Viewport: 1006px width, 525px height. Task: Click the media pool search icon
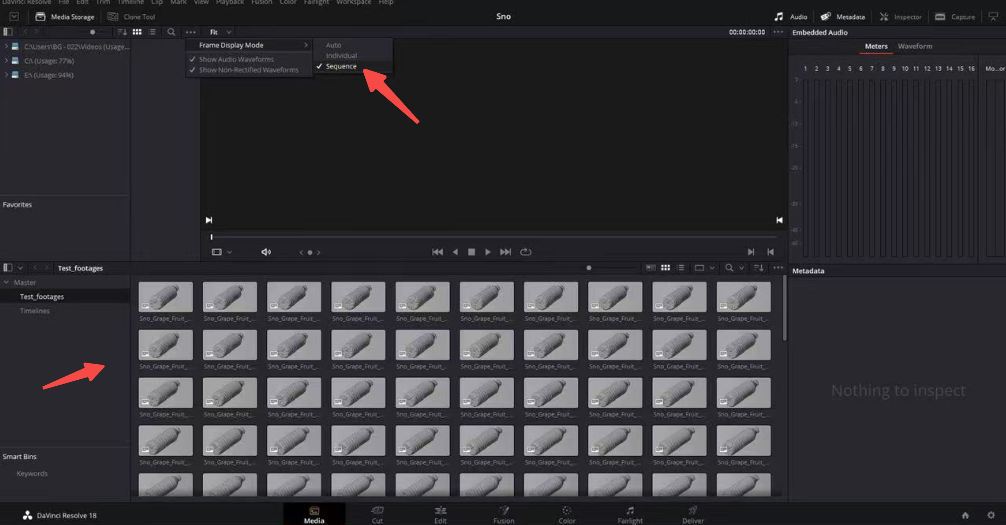click(729, 268)
